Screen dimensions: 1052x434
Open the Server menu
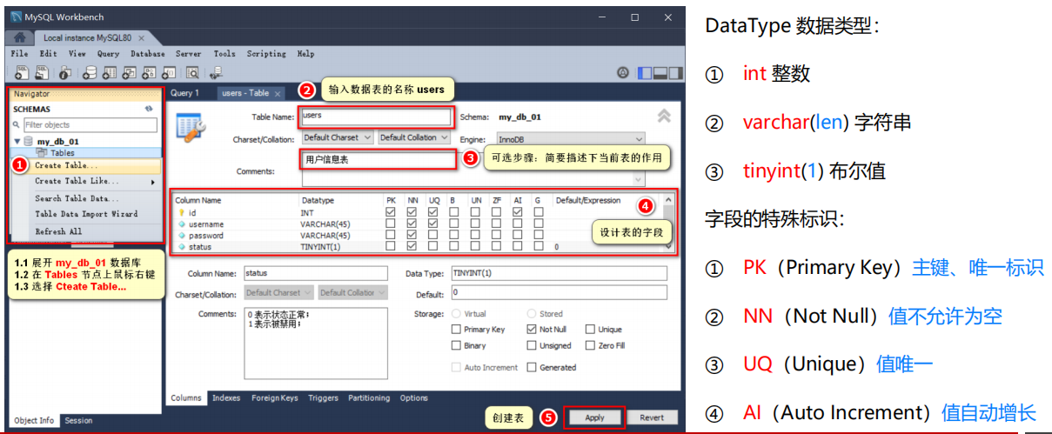(189, 54)
